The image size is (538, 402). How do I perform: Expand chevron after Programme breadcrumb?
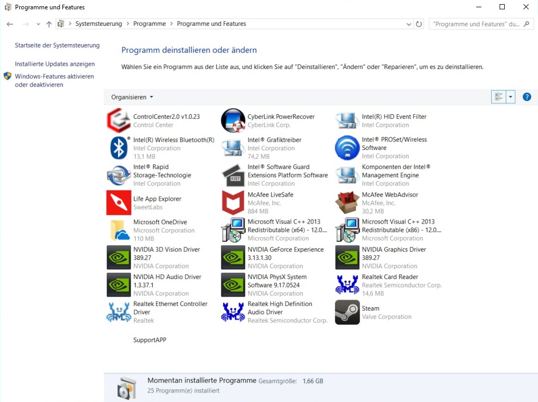point(171,24)
